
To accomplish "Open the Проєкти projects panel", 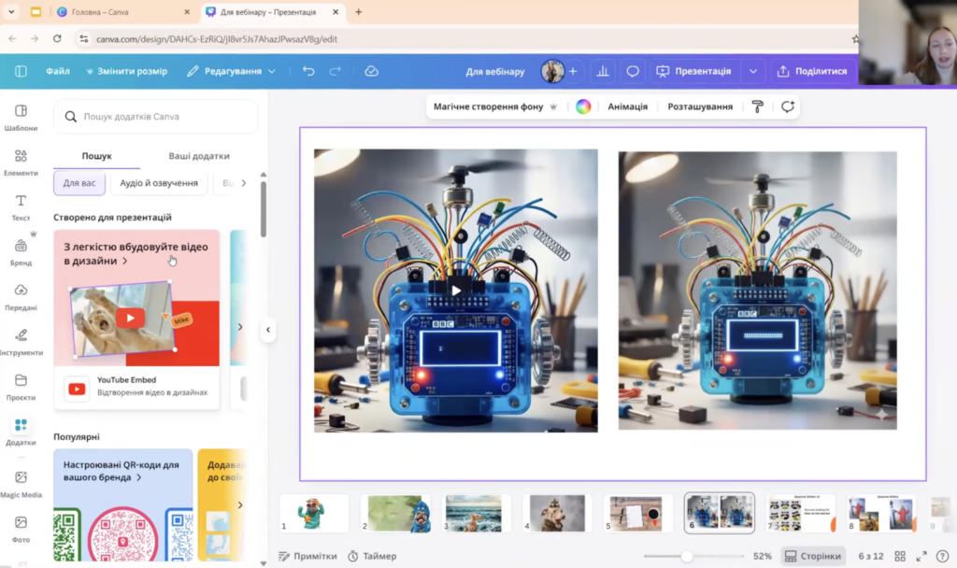I will click(21, 387).
